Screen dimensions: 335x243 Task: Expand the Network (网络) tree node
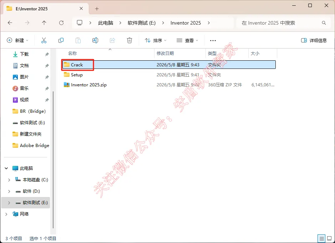pyautogui.click(x=6, y=214)
